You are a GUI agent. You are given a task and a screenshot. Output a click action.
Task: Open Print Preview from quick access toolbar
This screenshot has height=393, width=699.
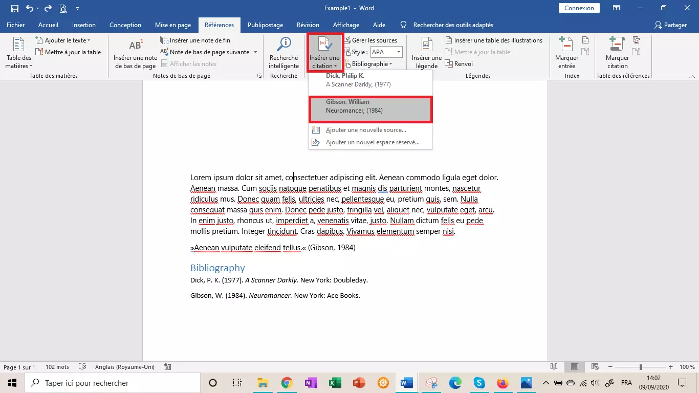pyautogui.click(x=63, y=8)
